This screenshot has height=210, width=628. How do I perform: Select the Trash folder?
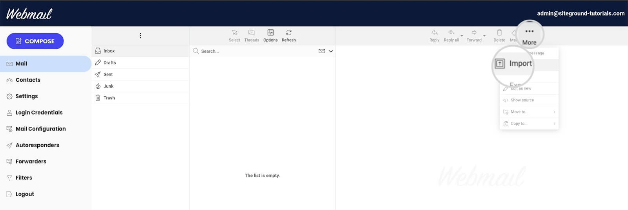point(140,98)
